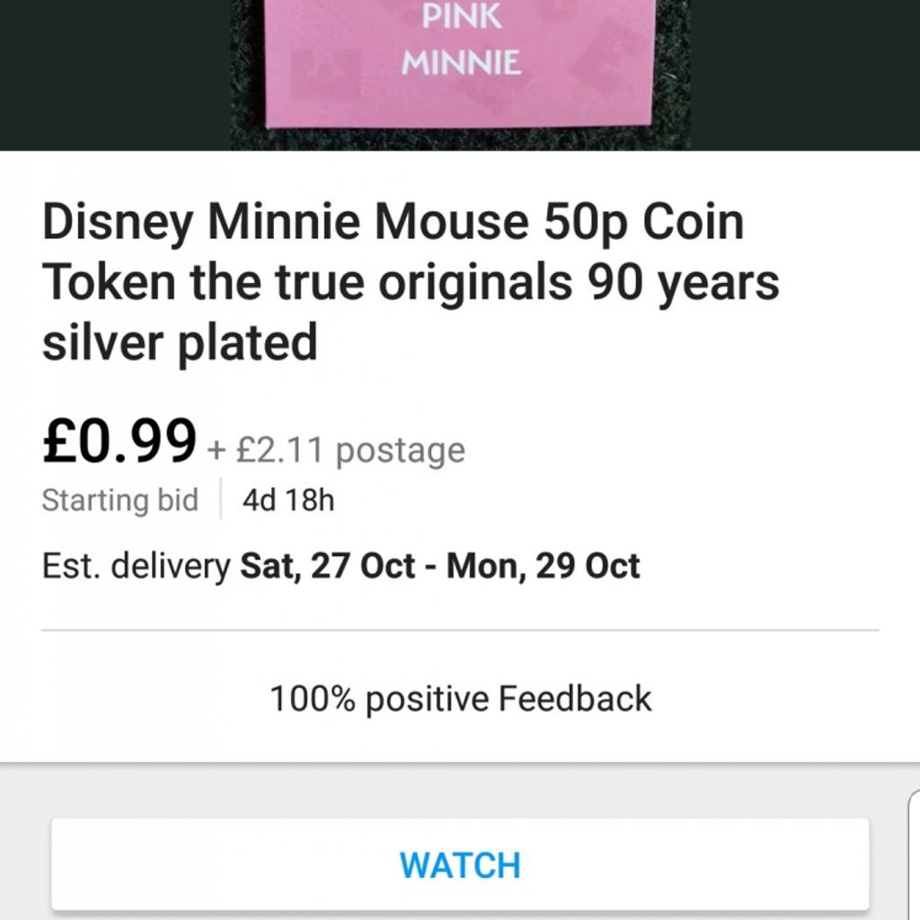Click the PINK MINNIE label on the coin card
The width and height of the screenshot is (920, 920).
pos(460,40)
